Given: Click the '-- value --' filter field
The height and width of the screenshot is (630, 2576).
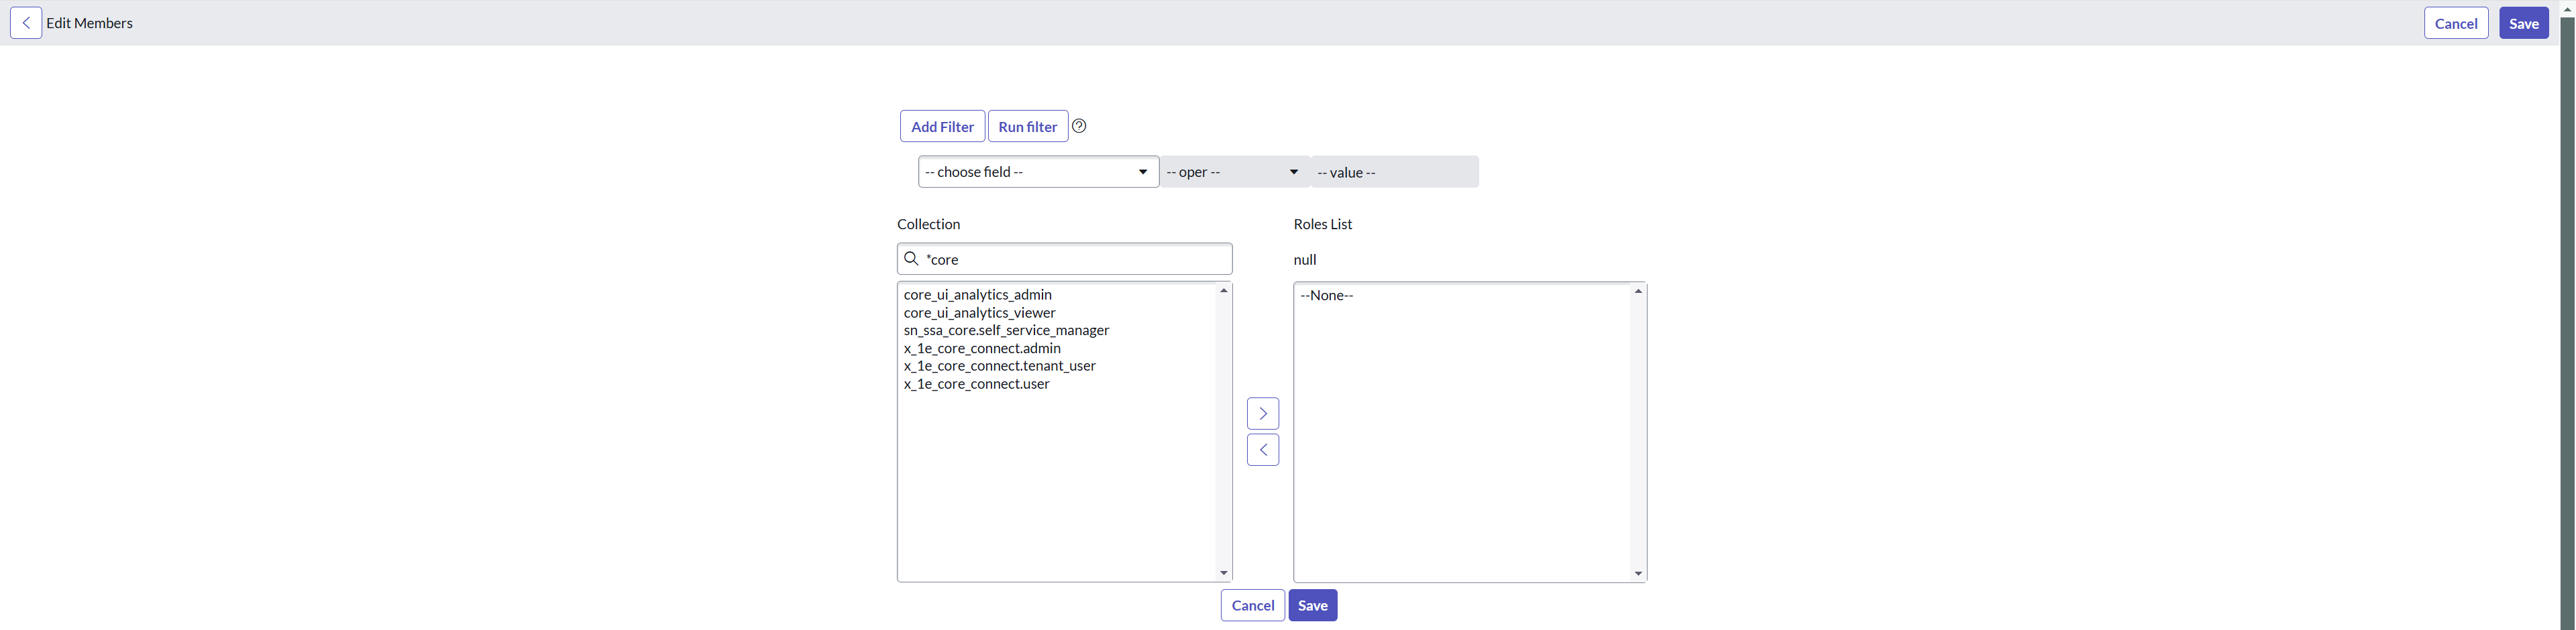Looking at the screenshot, I should 1394,172.
